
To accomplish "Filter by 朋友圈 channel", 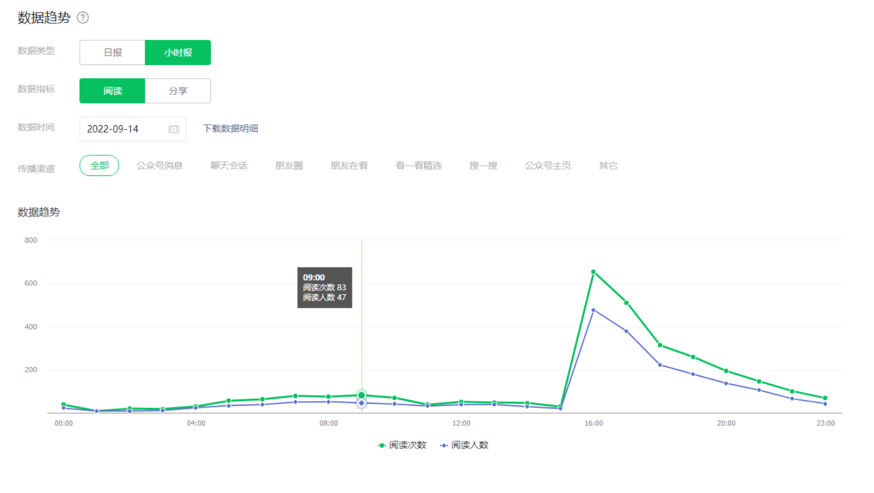I will pos(289,165).
